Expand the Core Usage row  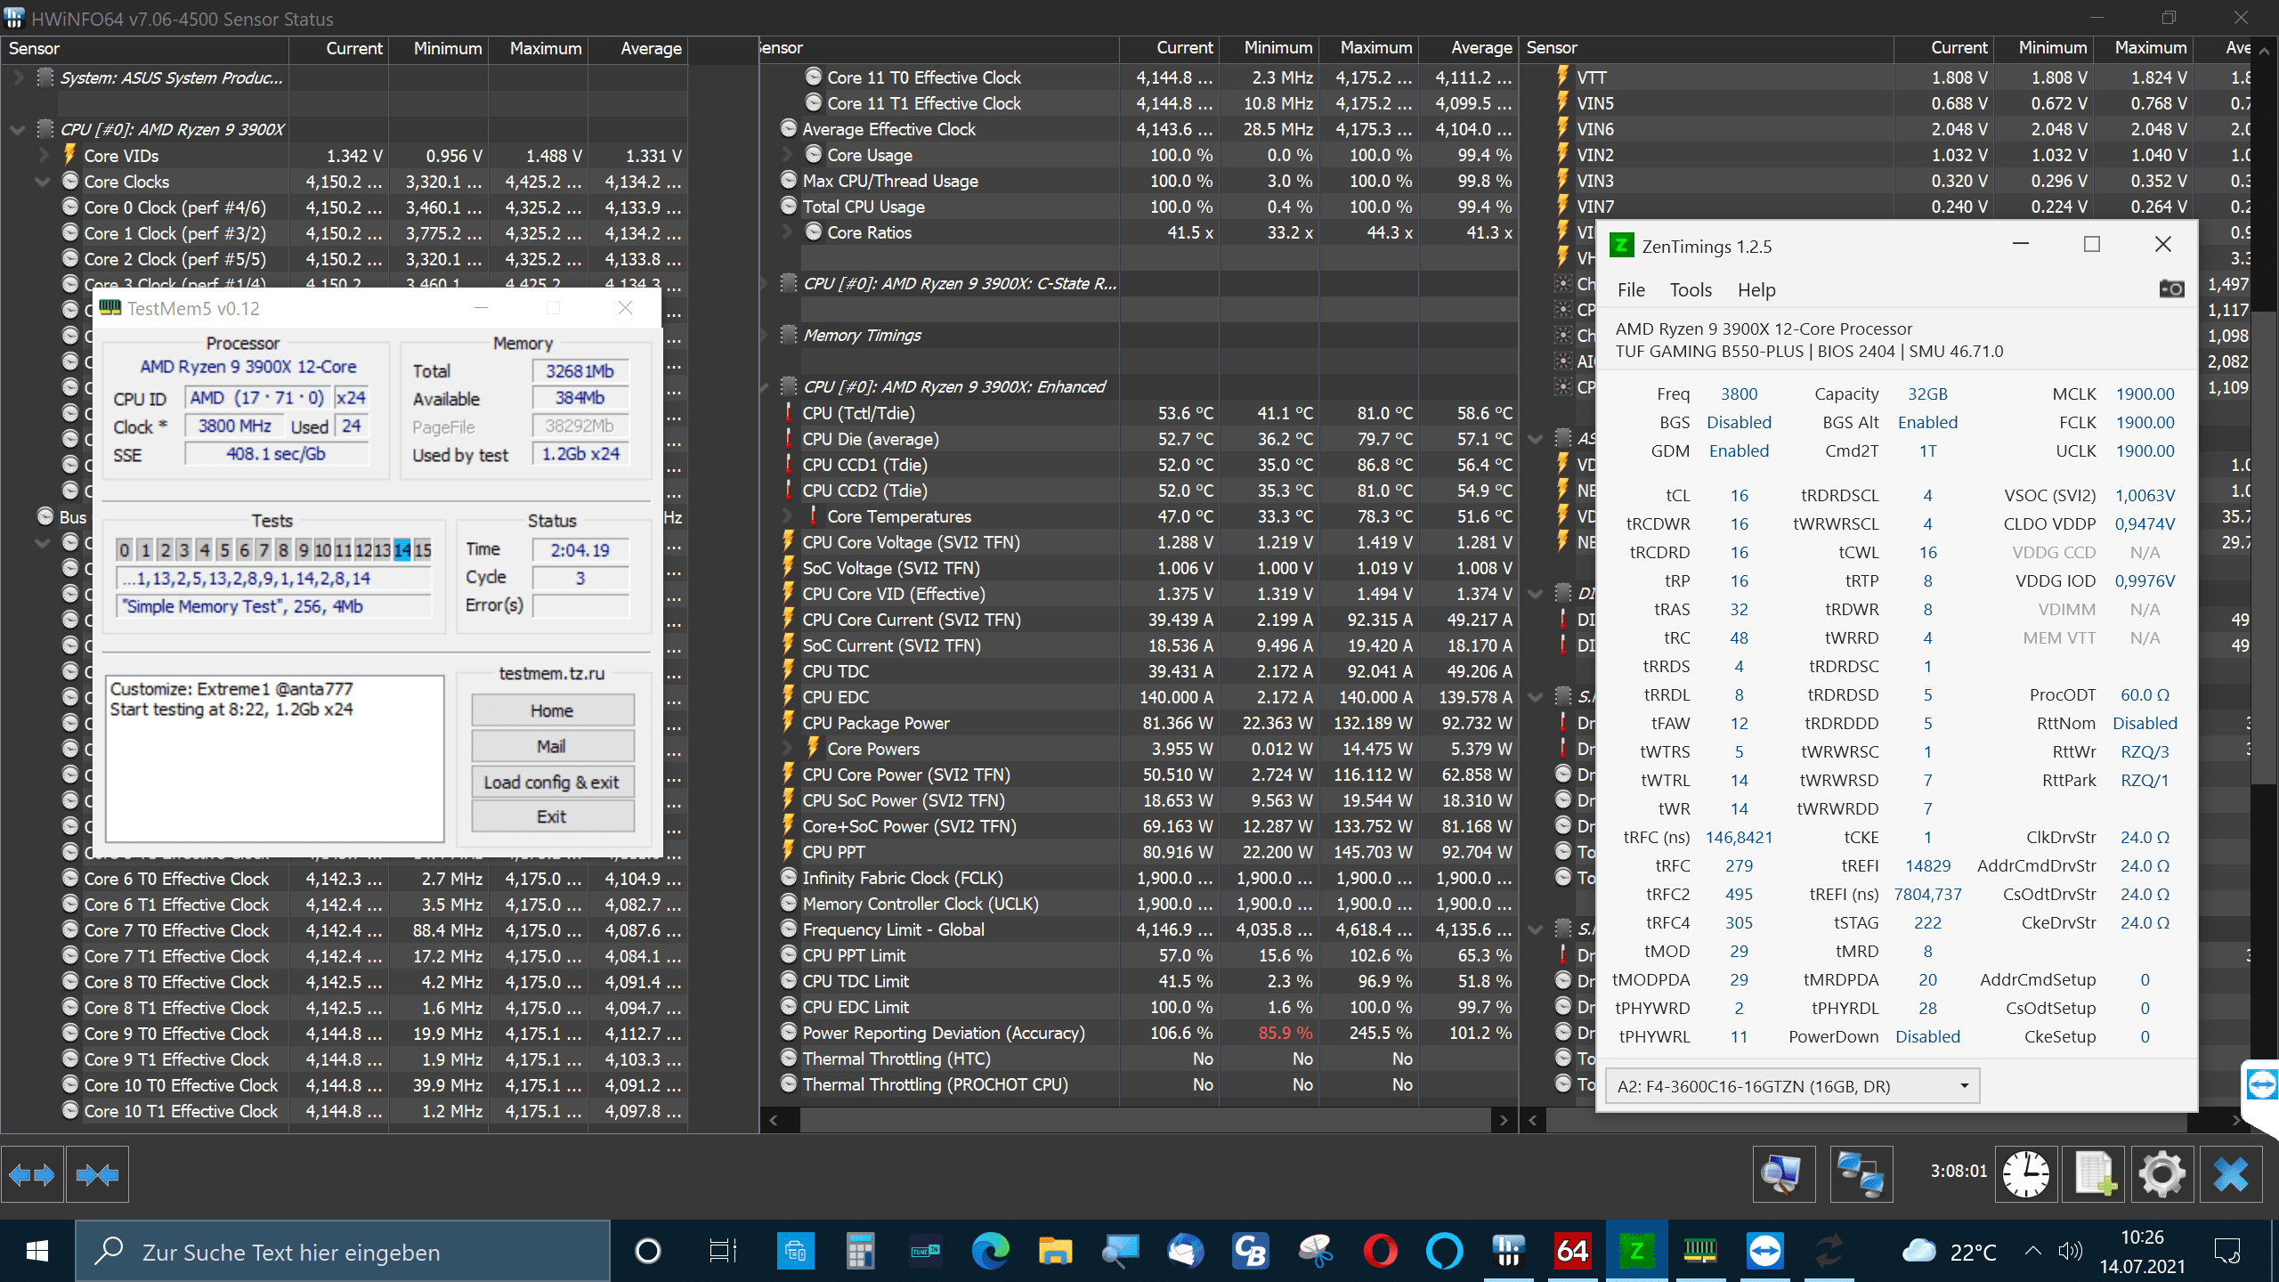787,155
